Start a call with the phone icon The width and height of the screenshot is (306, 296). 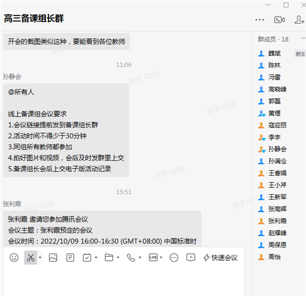click(x=131, y=258)
